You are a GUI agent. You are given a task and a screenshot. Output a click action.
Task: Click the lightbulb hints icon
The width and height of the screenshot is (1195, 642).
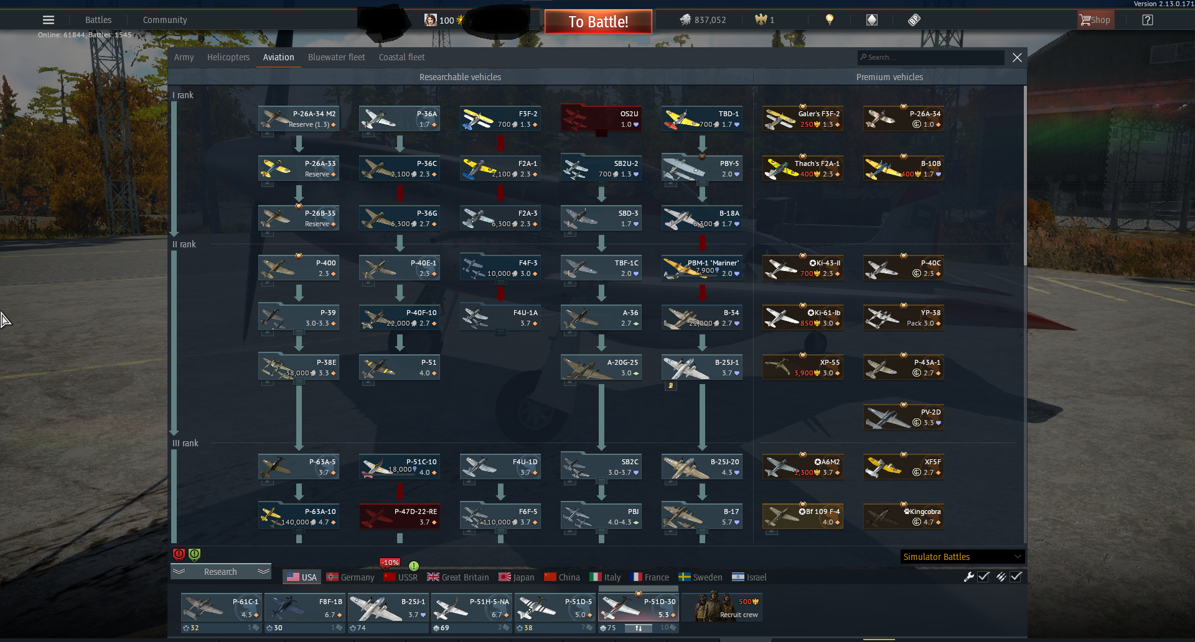click(x=829, y=20)
